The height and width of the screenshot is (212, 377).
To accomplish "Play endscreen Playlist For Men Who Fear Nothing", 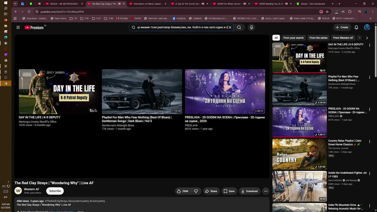I will tap(142, 92).
